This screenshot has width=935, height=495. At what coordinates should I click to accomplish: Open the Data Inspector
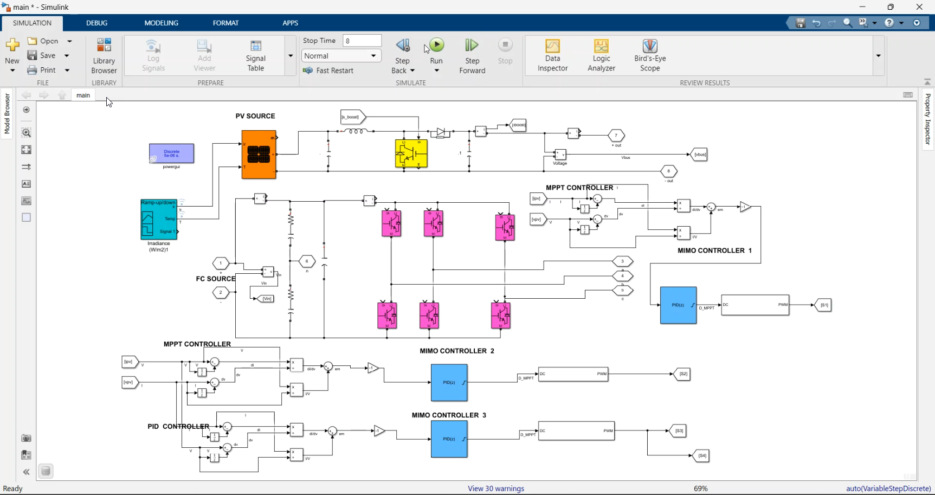(552, 55)
